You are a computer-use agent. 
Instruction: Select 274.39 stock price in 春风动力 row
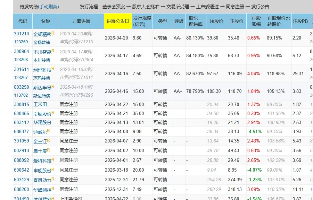tap(235, 180)
